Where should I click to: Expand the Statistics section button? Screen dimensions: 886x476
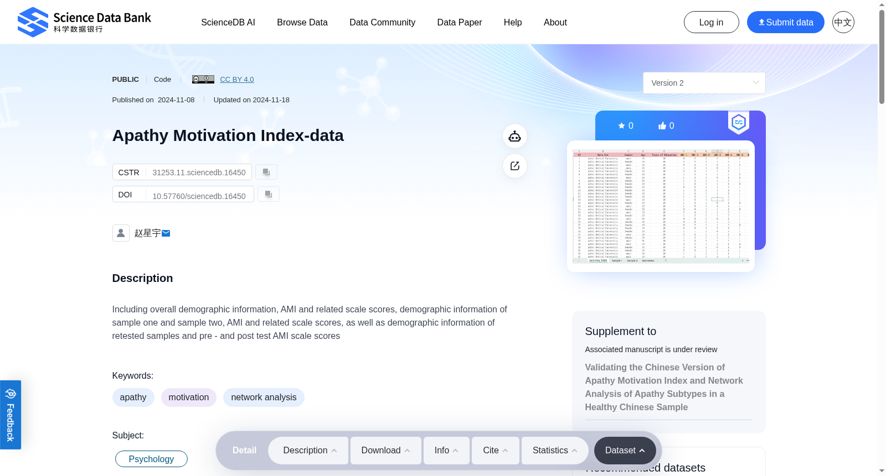555,451
